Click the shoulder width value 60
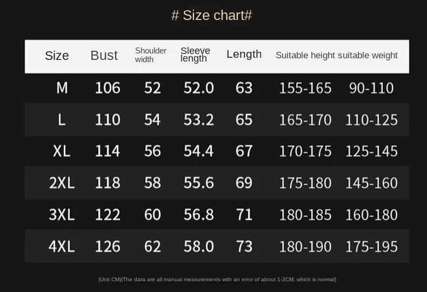This screenshot has height=292, width=427. 152,215
